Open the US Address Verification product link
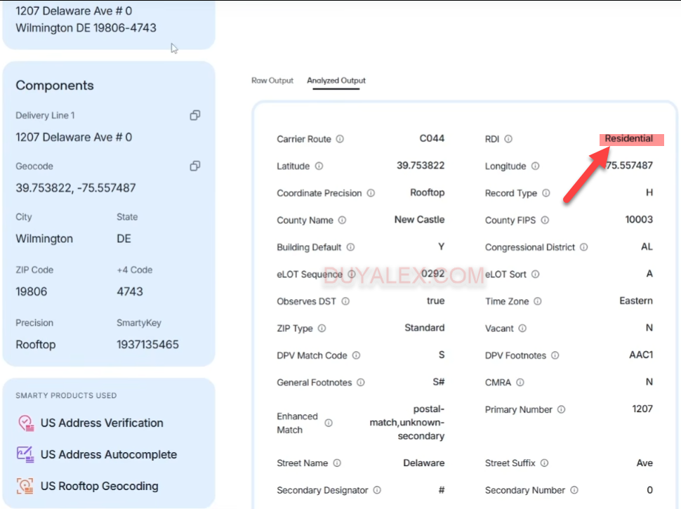681x509 pixels. pyautogui.click(x=102, y=423)
